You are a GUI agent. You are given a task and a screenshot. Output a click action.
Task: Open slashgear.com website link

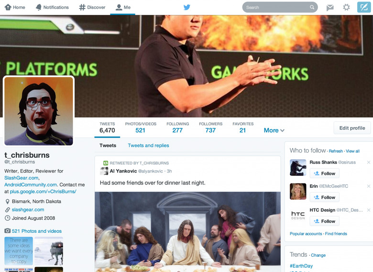(x=28, y=210)
